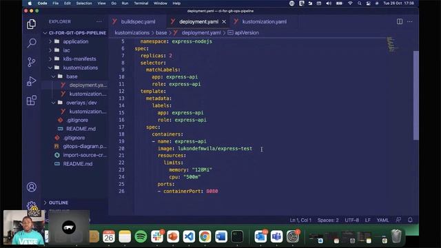The width and height of the screenshot is (441, 248).
Task: Click Spotlight search icon in menu bar
Action: pos(360,3)
